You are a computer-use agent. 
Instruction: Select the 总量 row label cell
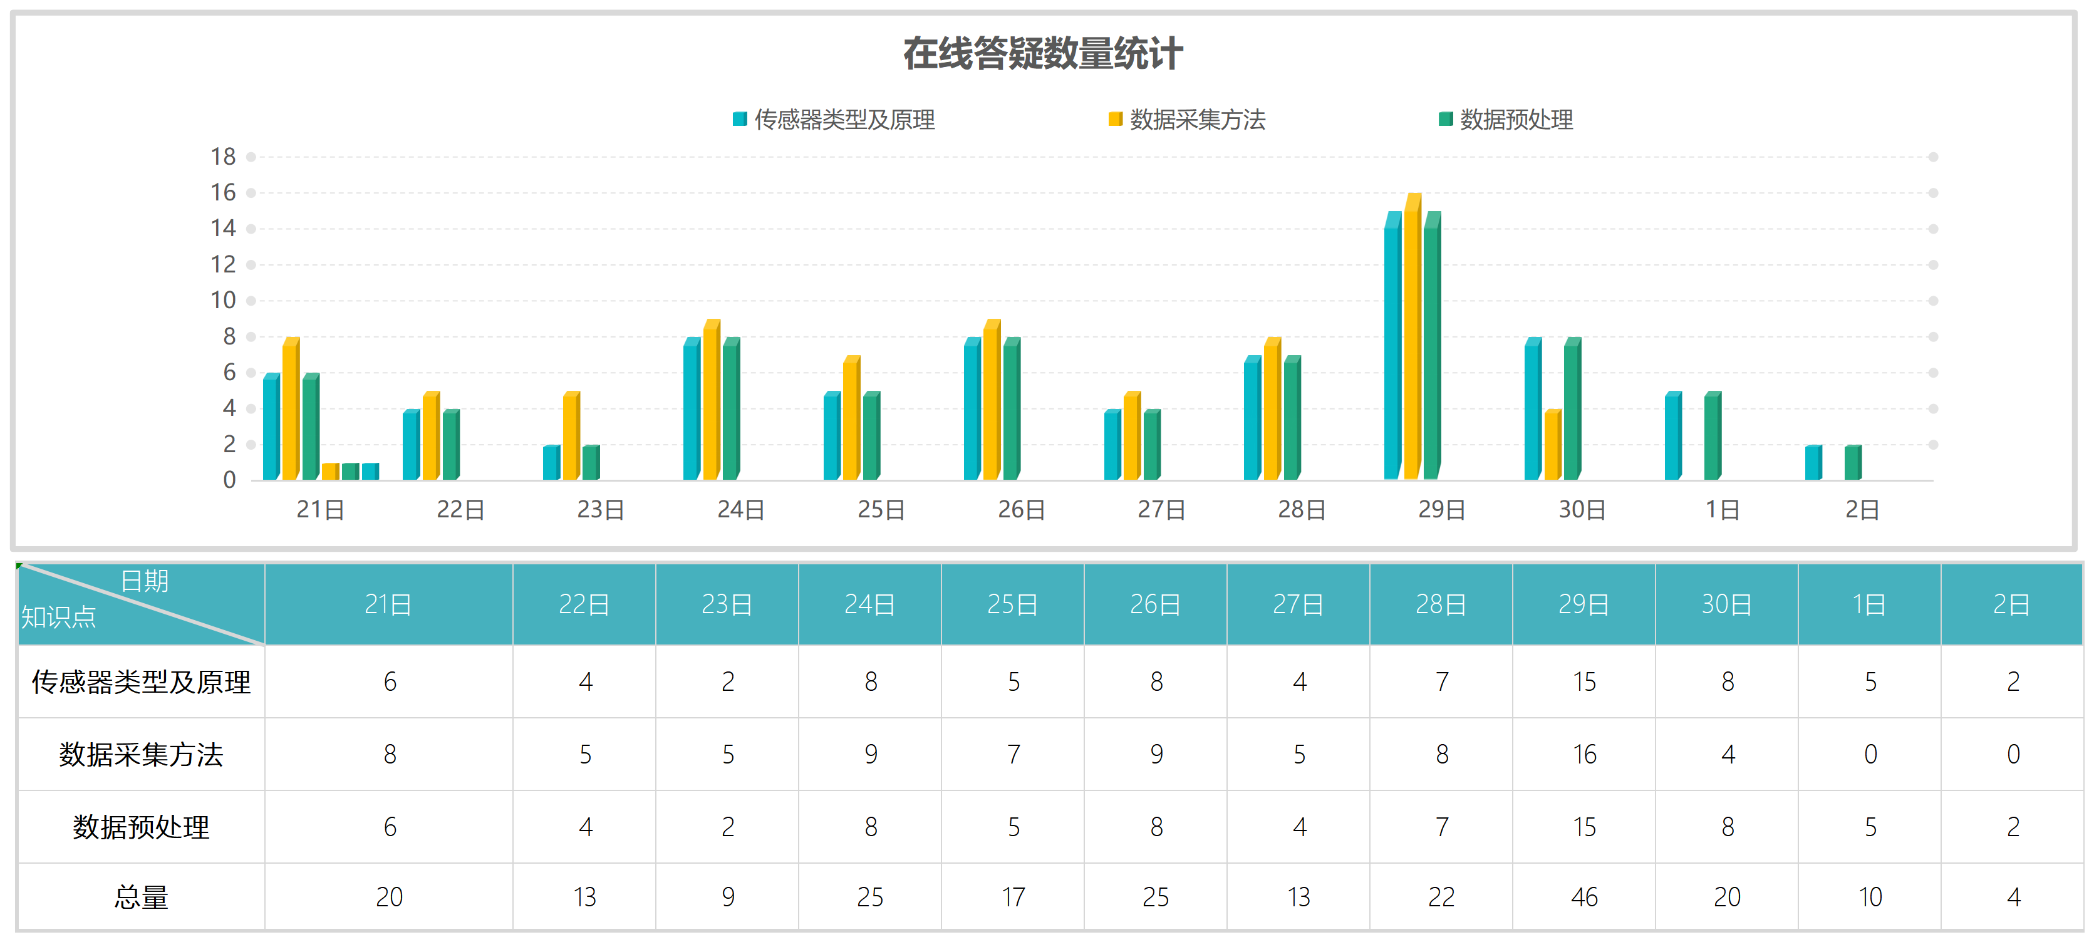(141, 896)
